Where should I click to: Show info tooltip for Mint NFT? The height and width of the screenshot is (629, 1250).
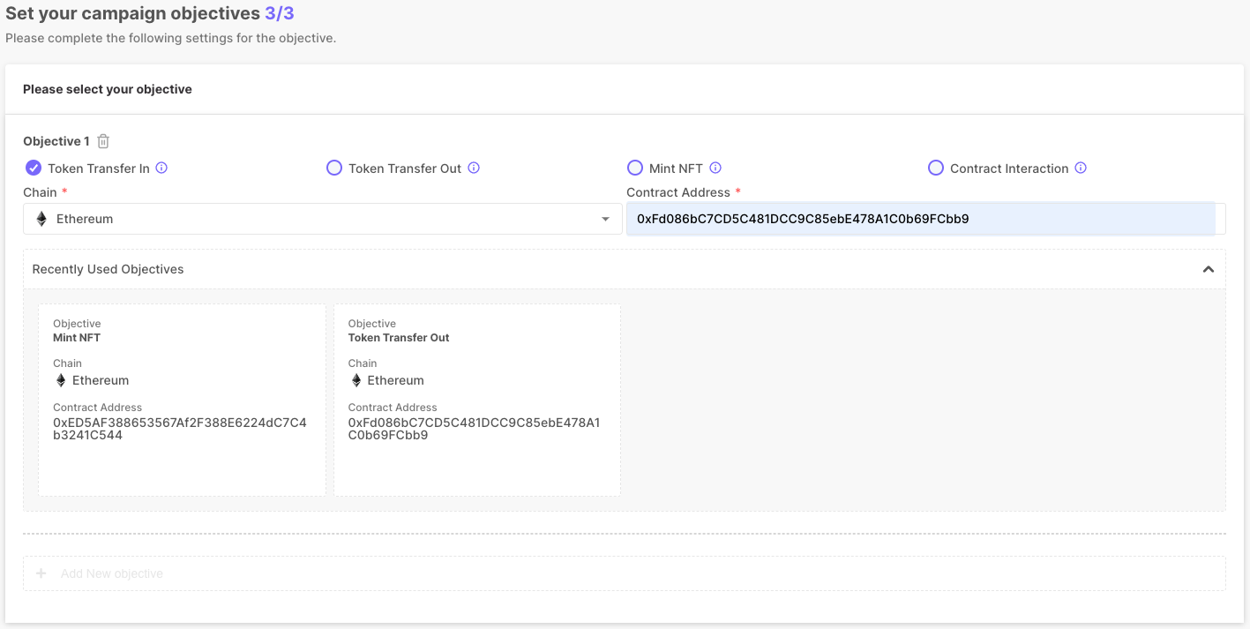click(x=715, y=168)
